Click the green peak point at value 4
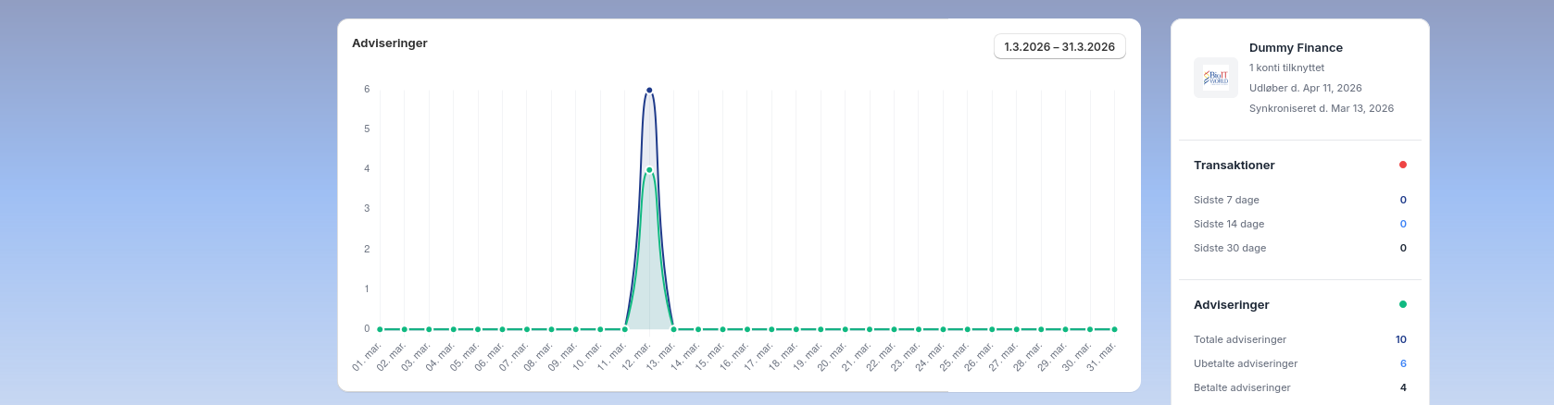 pyautogui.click(x=649, y=170)
